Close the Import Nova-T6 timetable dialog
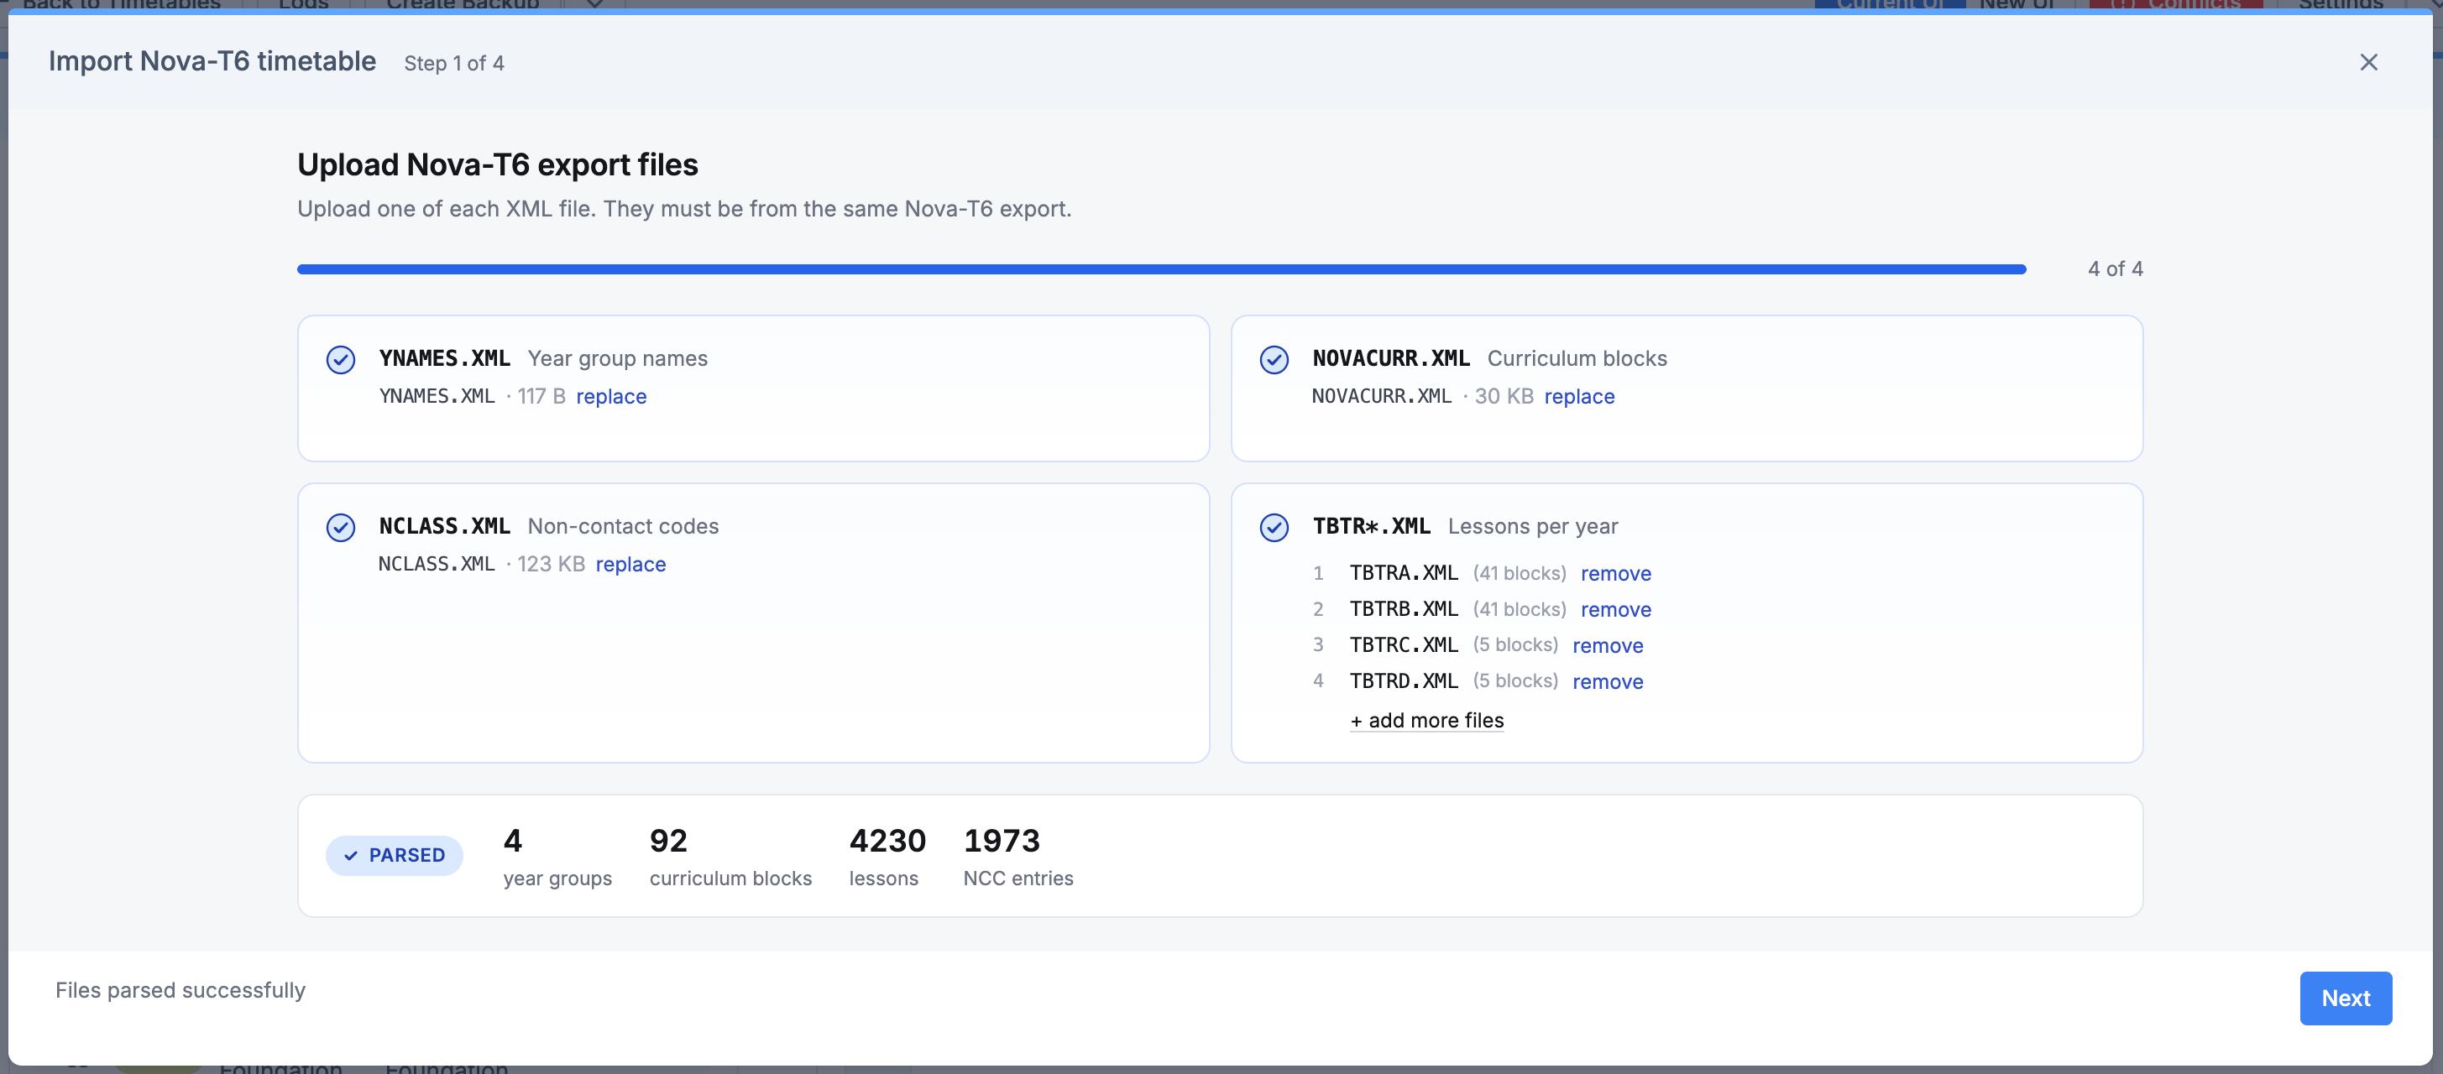The height and width of the screenshot is (1074, 2443). 2368,63
